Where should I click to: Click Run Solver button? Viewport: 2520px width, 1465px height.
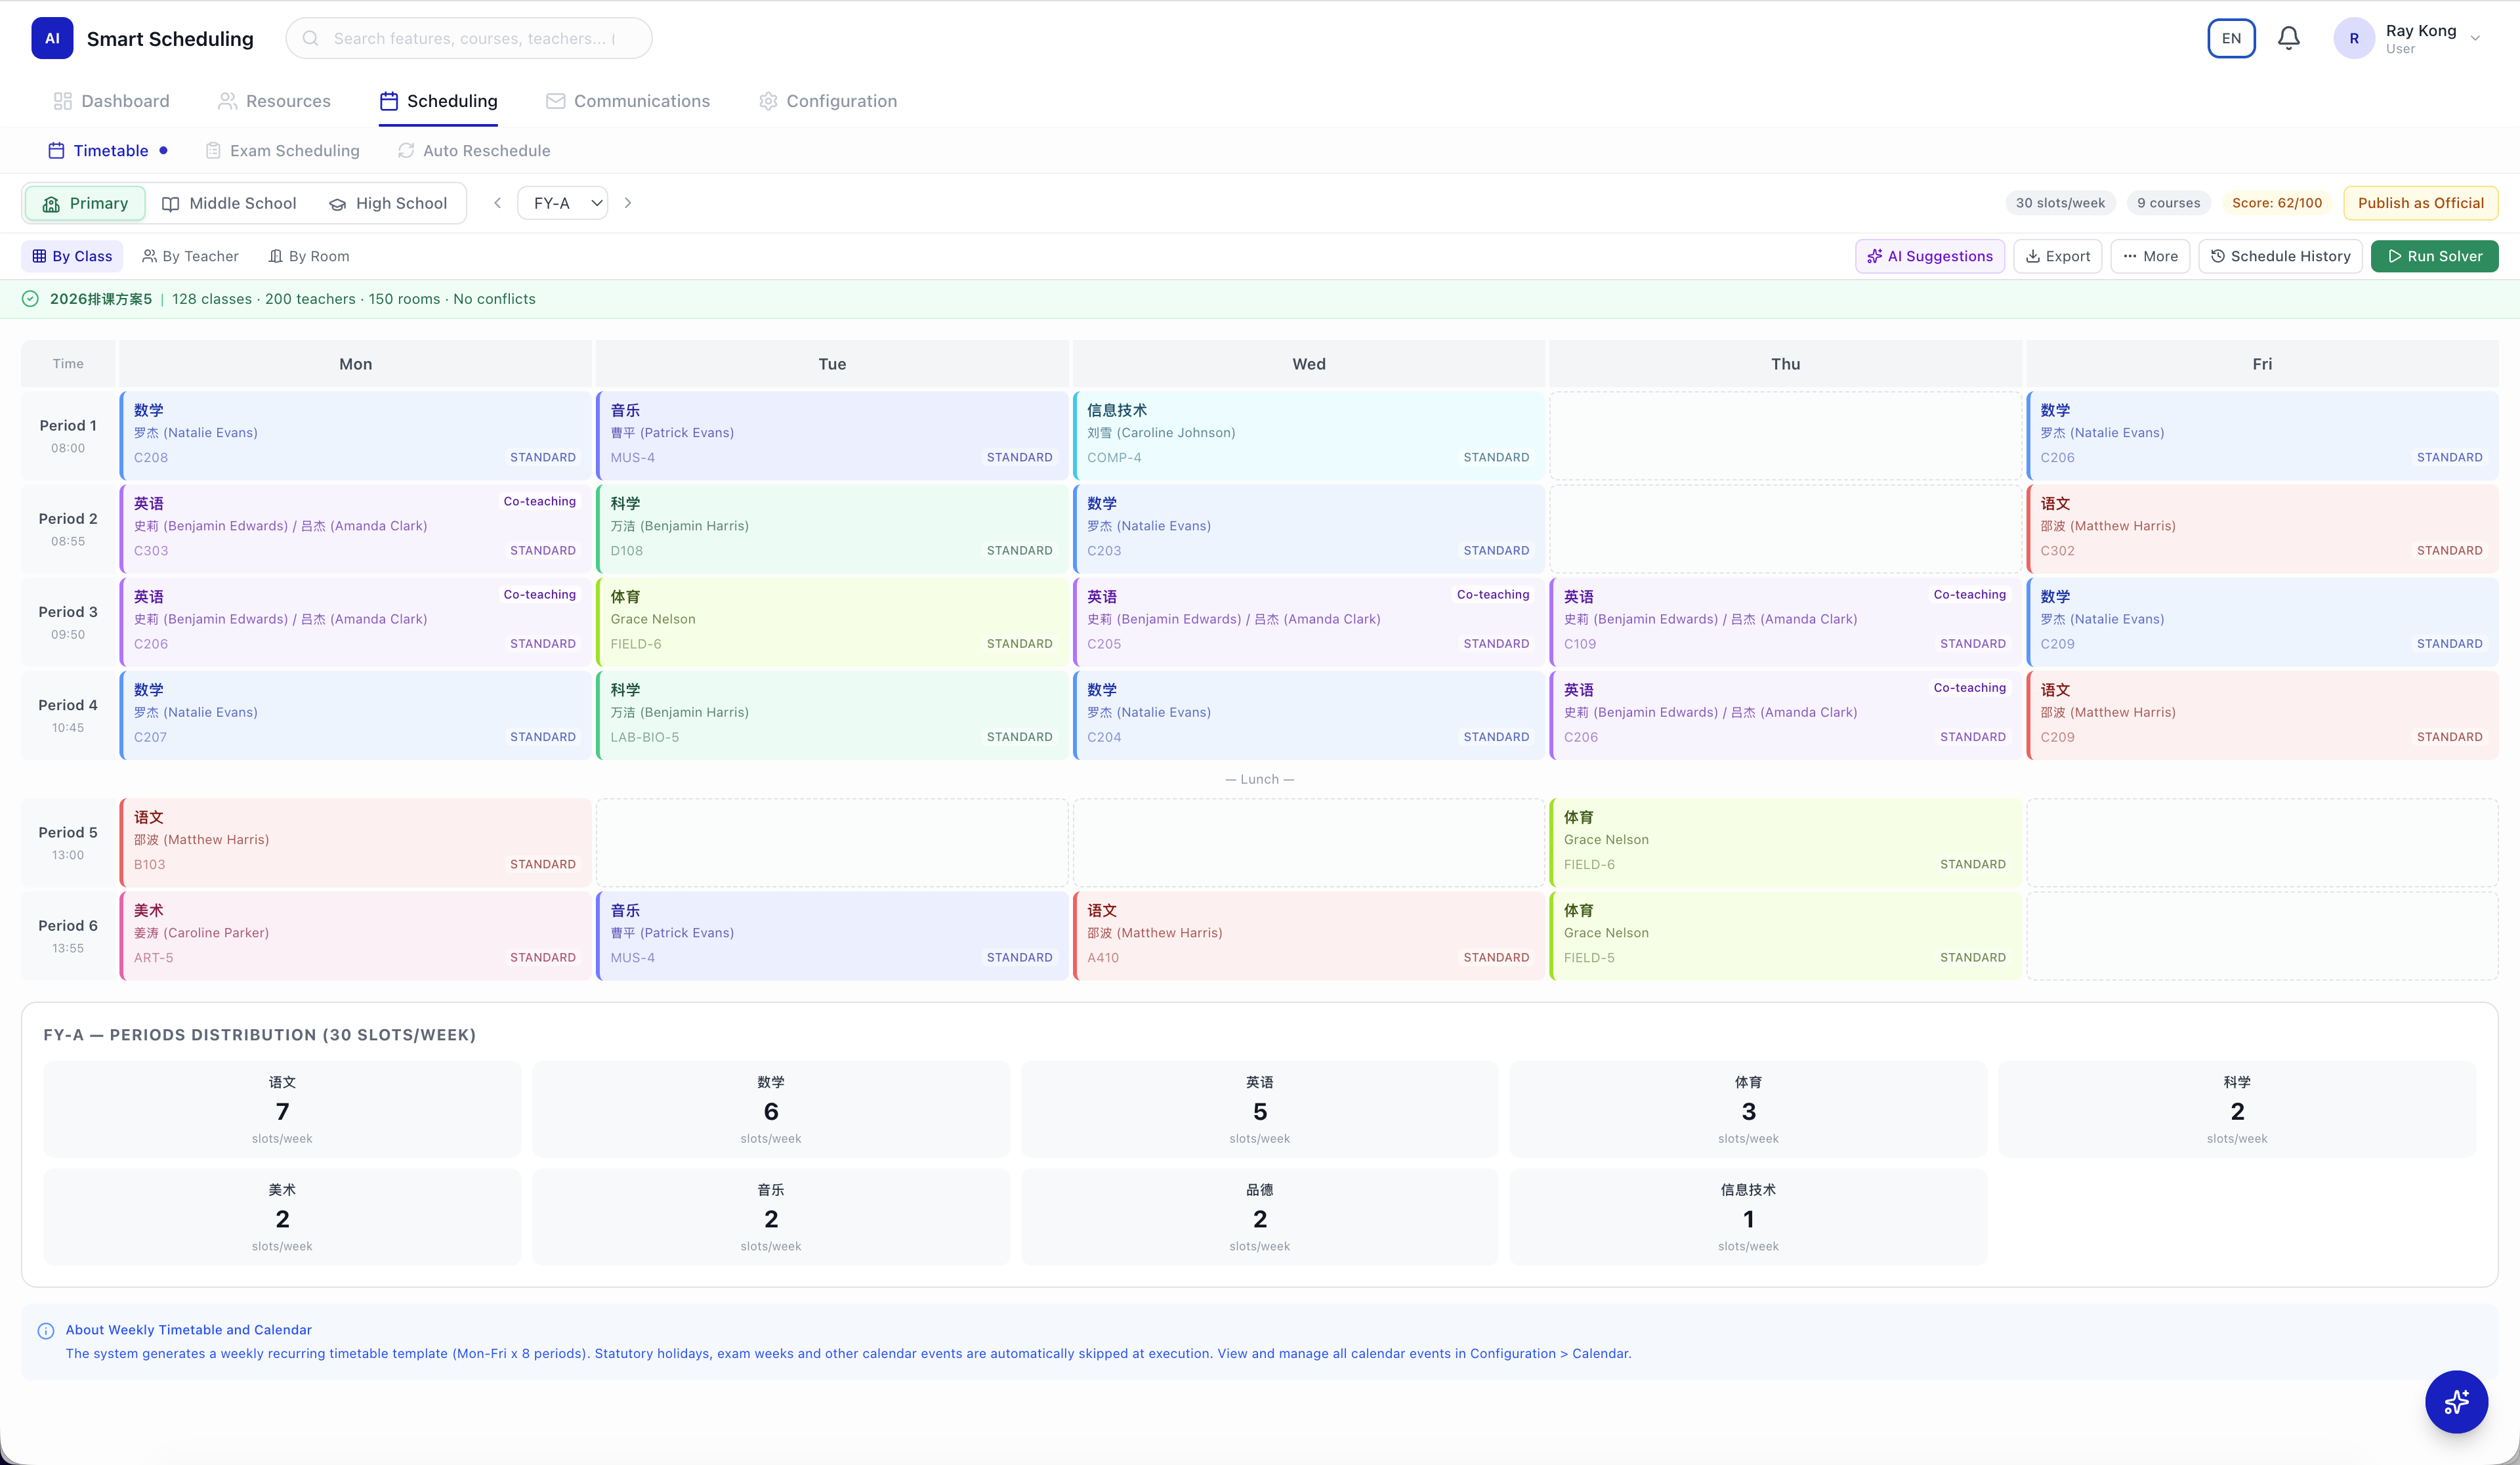tap(2434, 256)
